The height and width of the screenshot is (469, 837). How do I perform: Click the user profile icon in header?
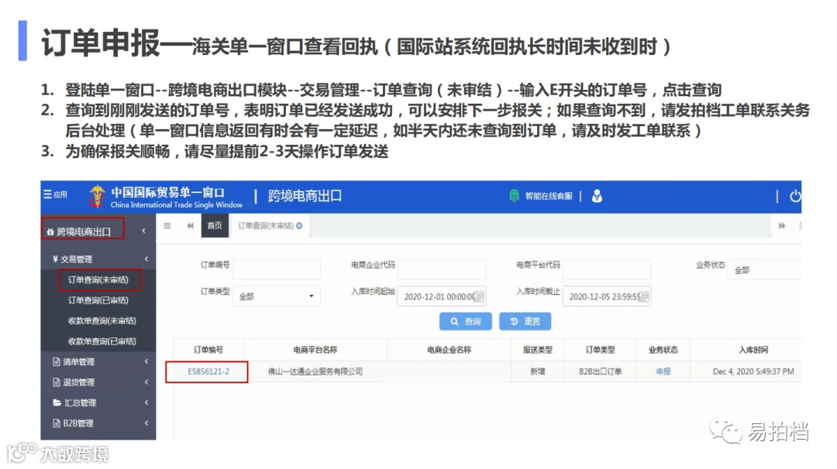[597, 196]
